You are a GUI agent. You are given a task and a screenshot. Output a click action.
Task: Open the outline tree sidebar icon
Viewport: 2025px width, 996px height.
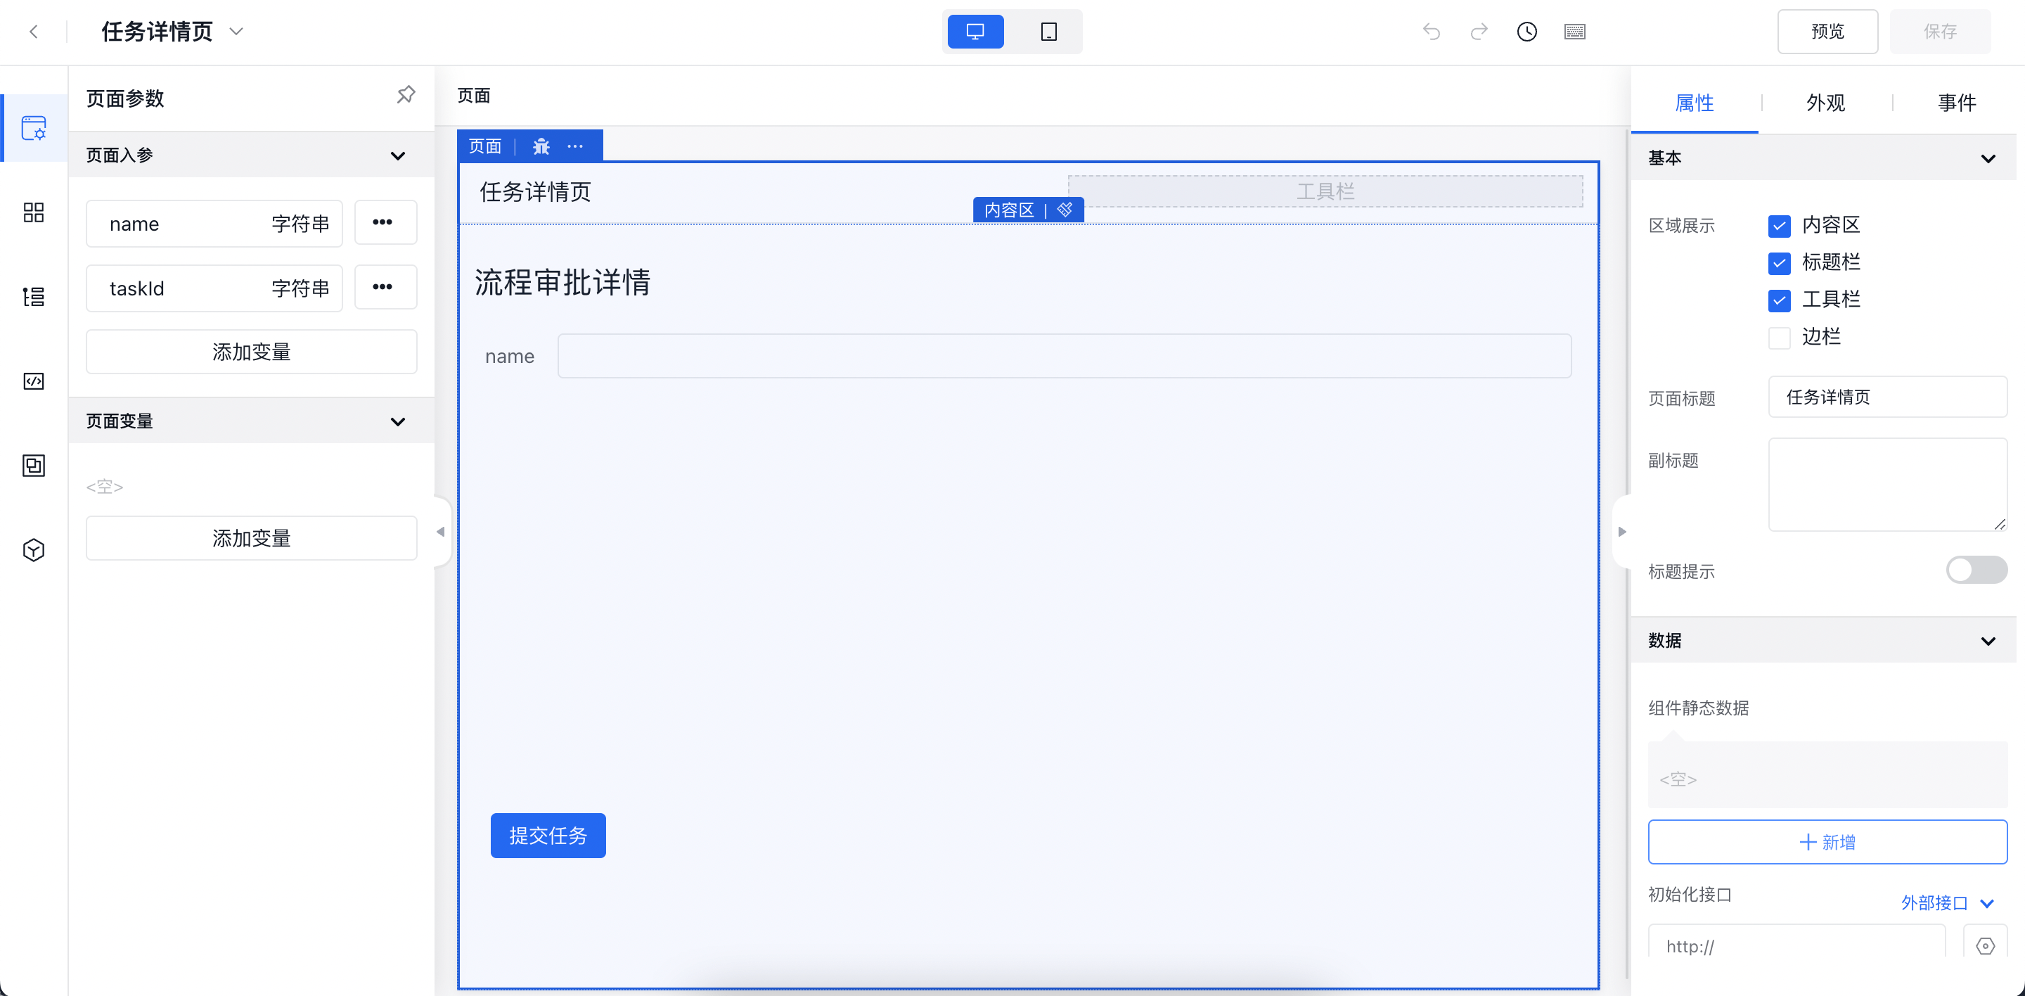[x=34, y=296]
